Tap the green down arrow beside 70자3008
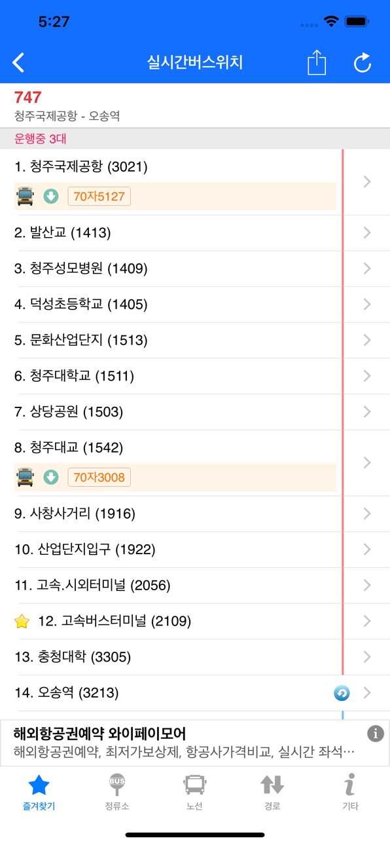390x845 pixels. pos(51,478)
